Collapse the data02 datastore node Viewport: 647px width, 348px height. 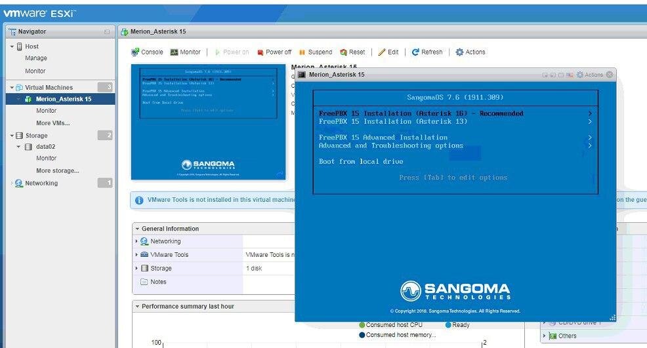18,146
